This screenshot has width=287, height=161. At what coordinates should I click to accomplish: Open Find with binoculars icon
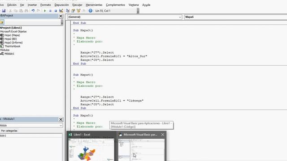(x=26, y=11)
